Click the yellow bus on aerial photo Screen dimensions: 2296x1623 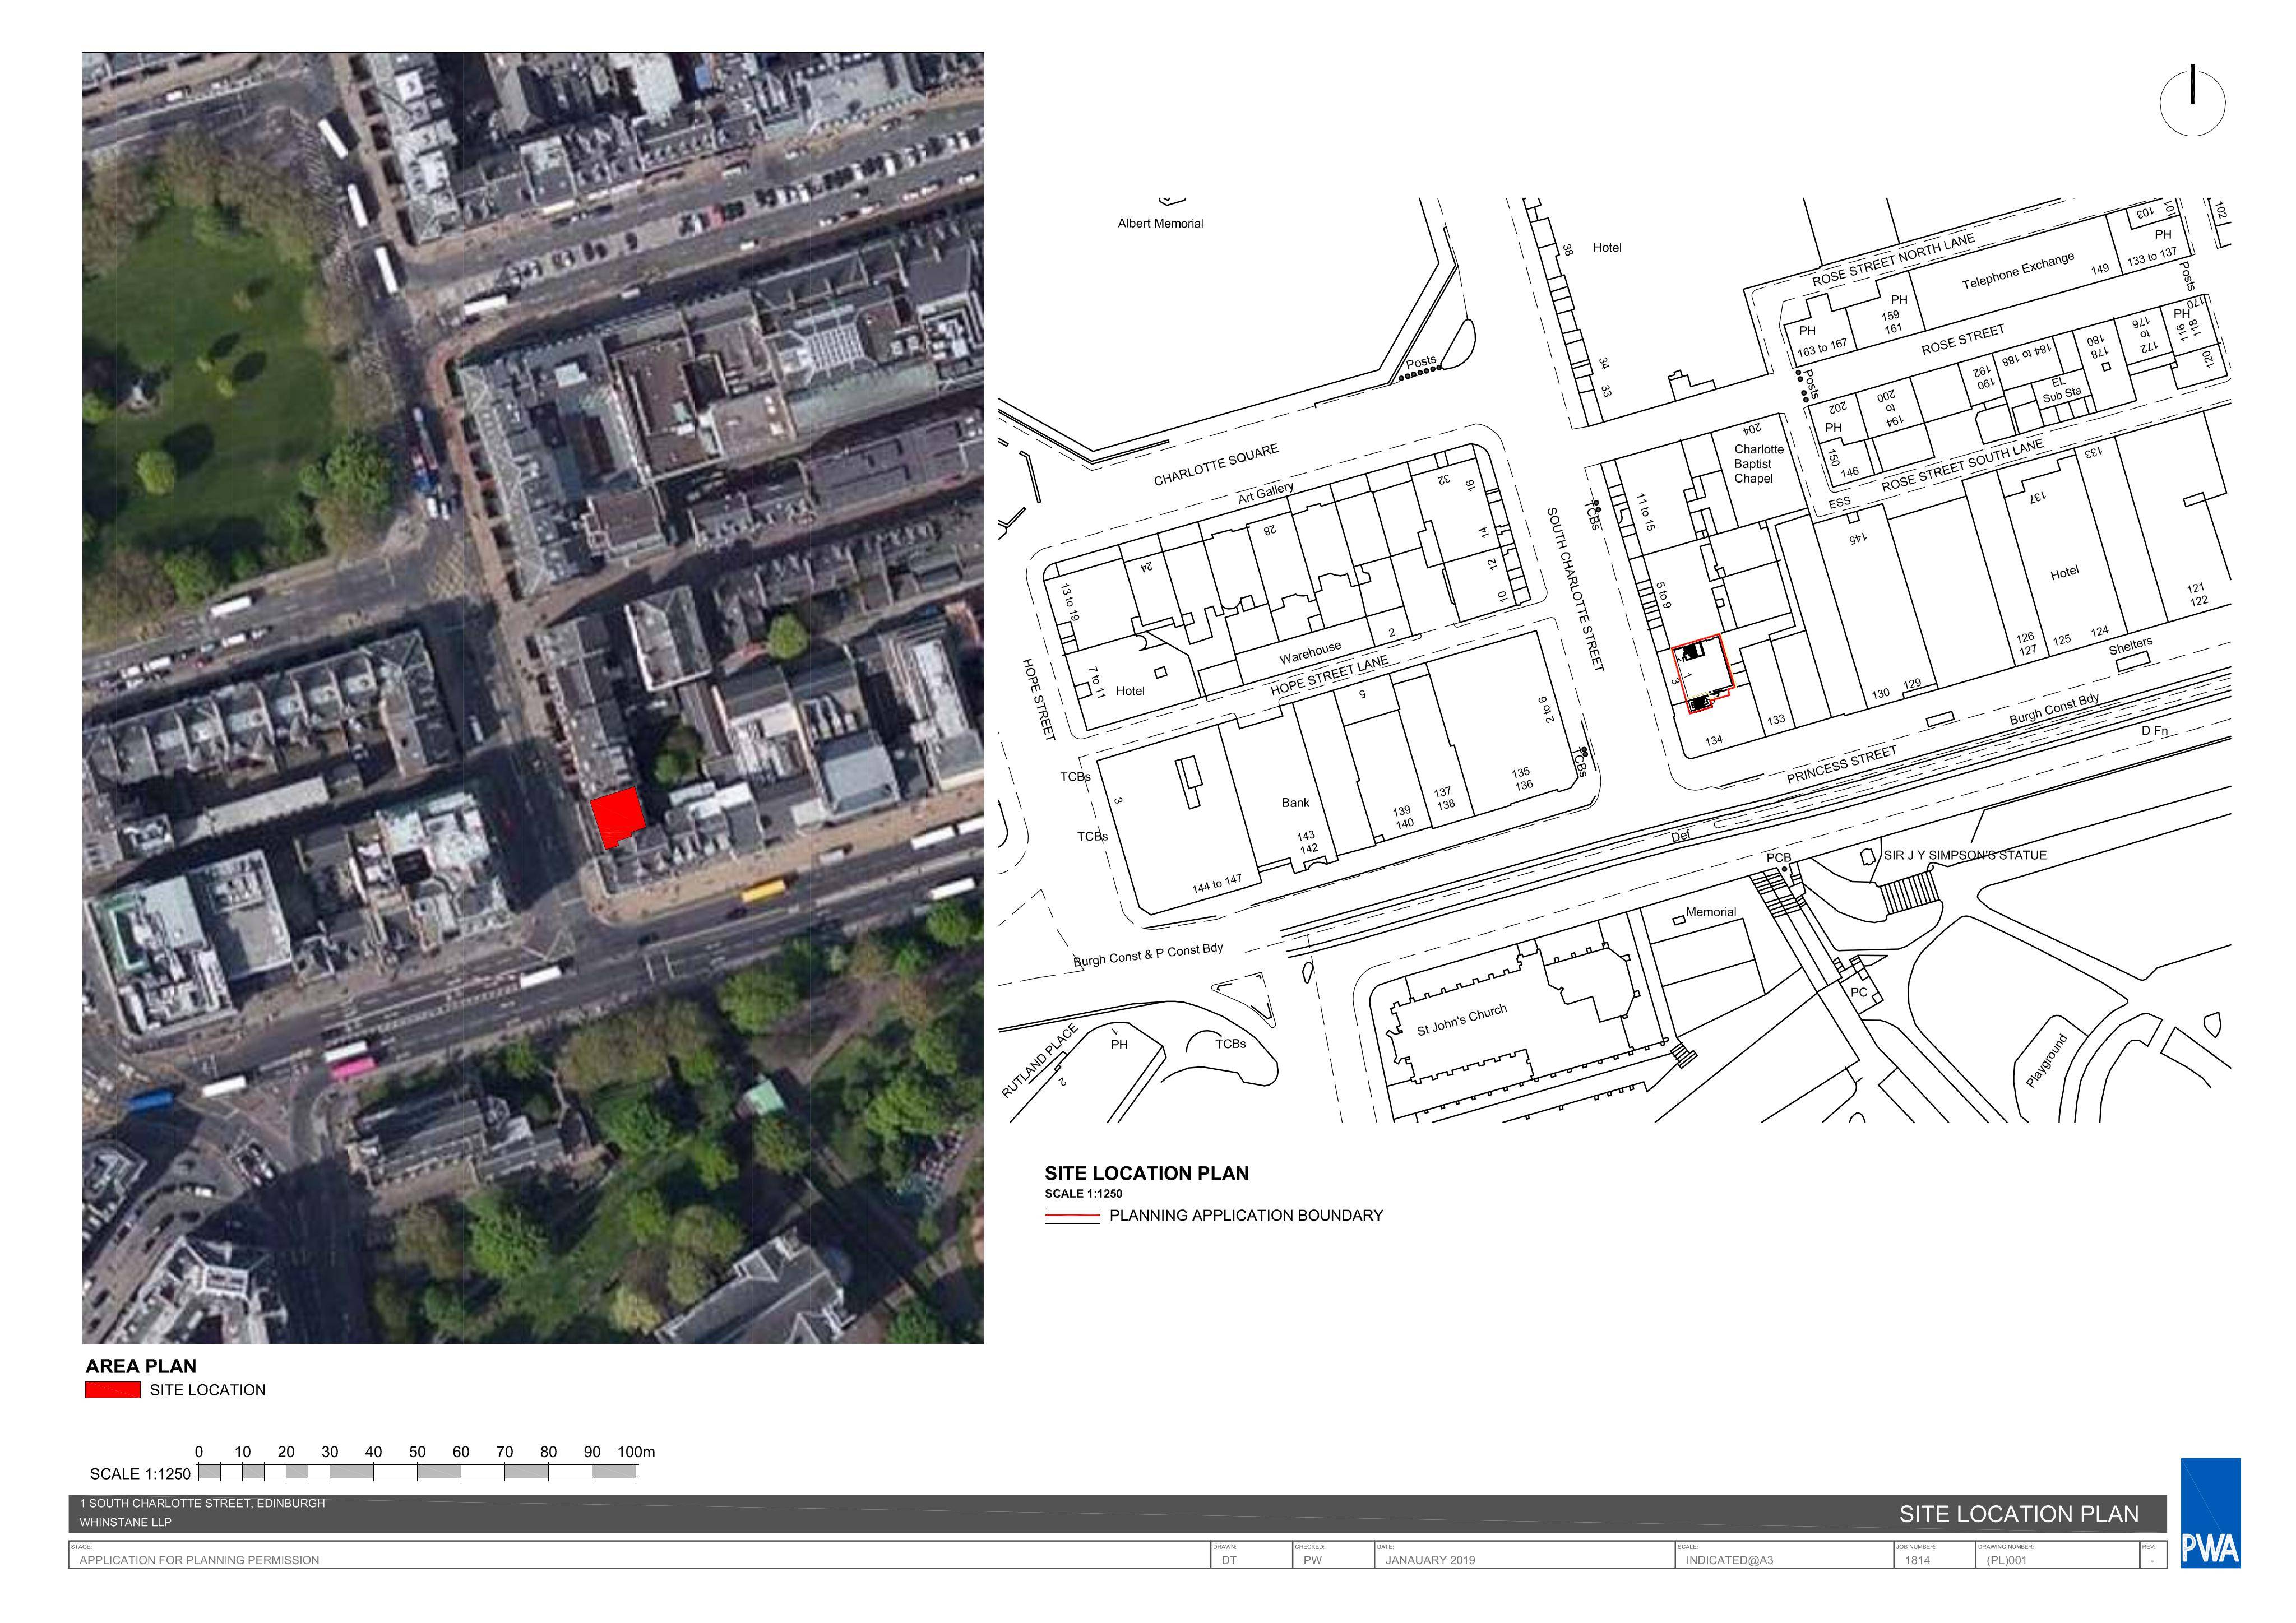(x=763, y=890)
